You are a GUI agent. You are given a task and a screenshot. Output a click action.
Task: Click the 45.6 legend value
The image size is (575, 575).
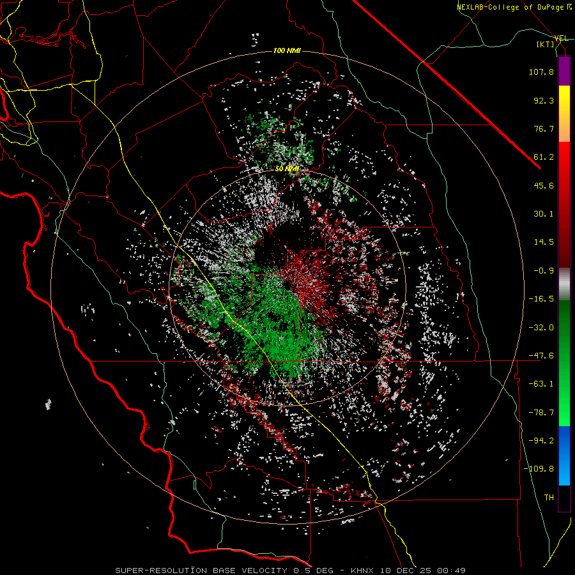pyautogui.click(x=544, y=185)
